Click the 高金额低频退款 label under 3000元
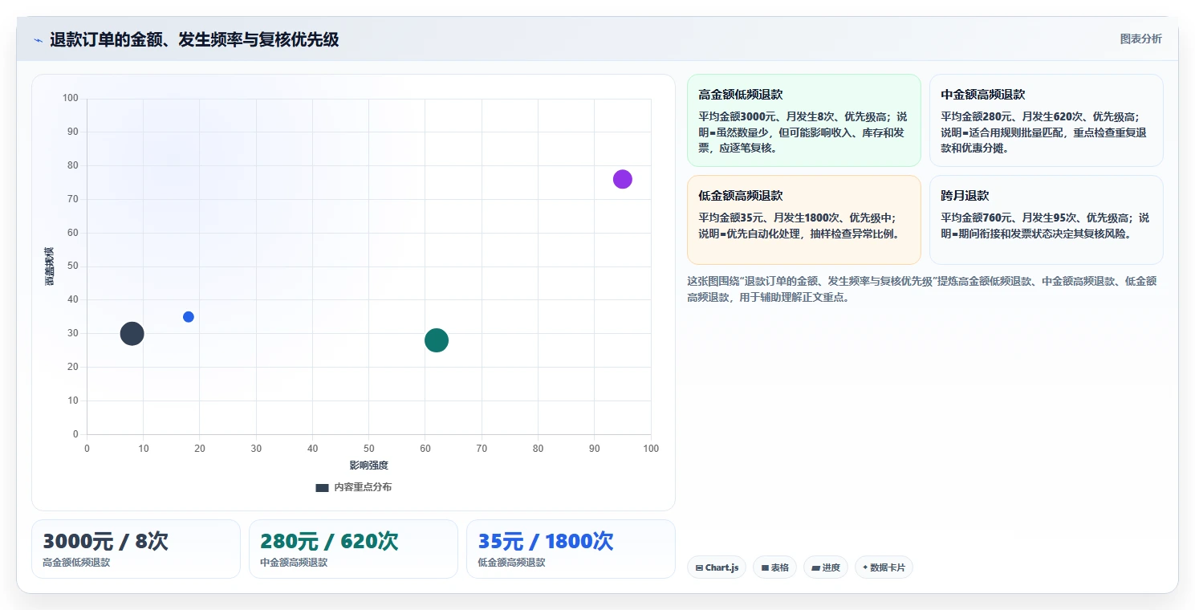Screen dimensions: 1195x610 [x=76, y=563]
